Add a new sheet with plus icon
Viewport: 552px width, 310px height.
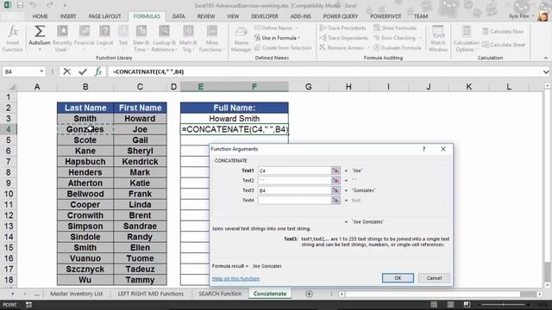click(309, 294)
